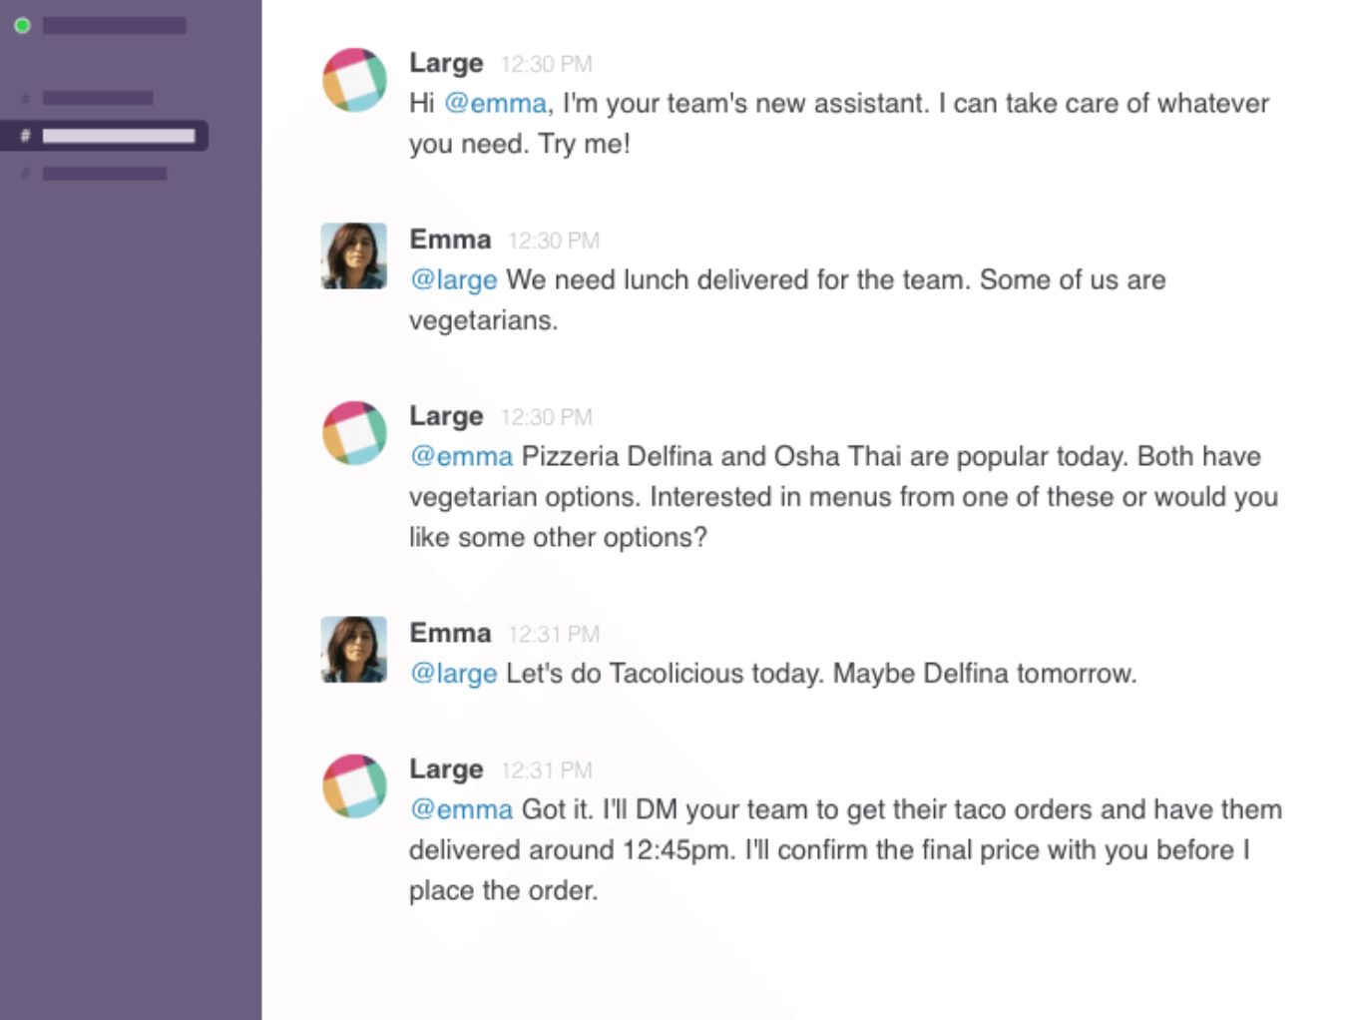Toggle the green online presence indicator
This screenshot has width=1353, height=1020.
click(x=22, y=25)
